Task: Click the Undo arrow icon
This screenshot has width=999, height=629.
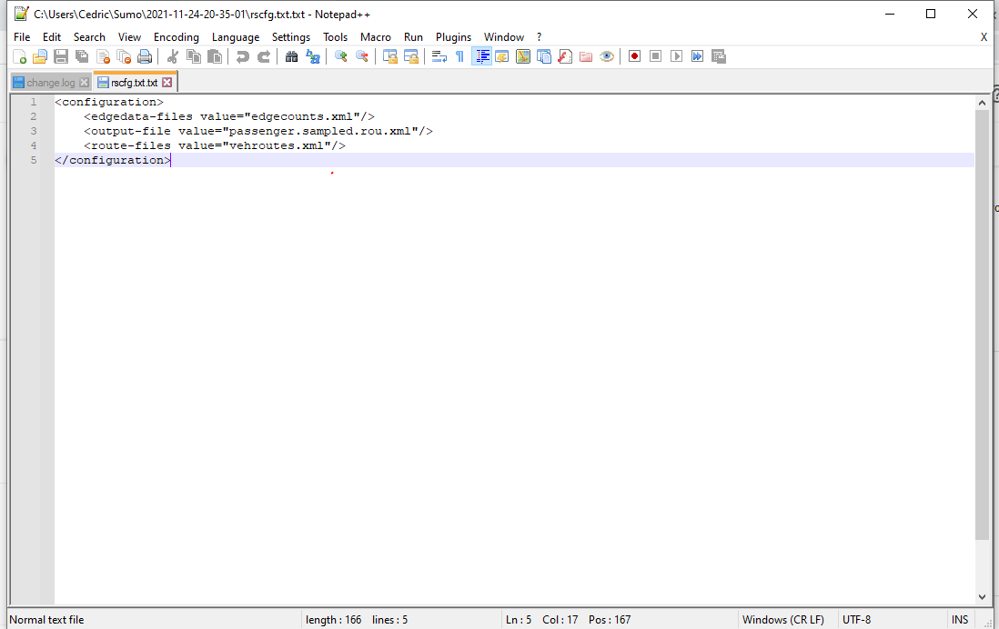Action: 242,56
